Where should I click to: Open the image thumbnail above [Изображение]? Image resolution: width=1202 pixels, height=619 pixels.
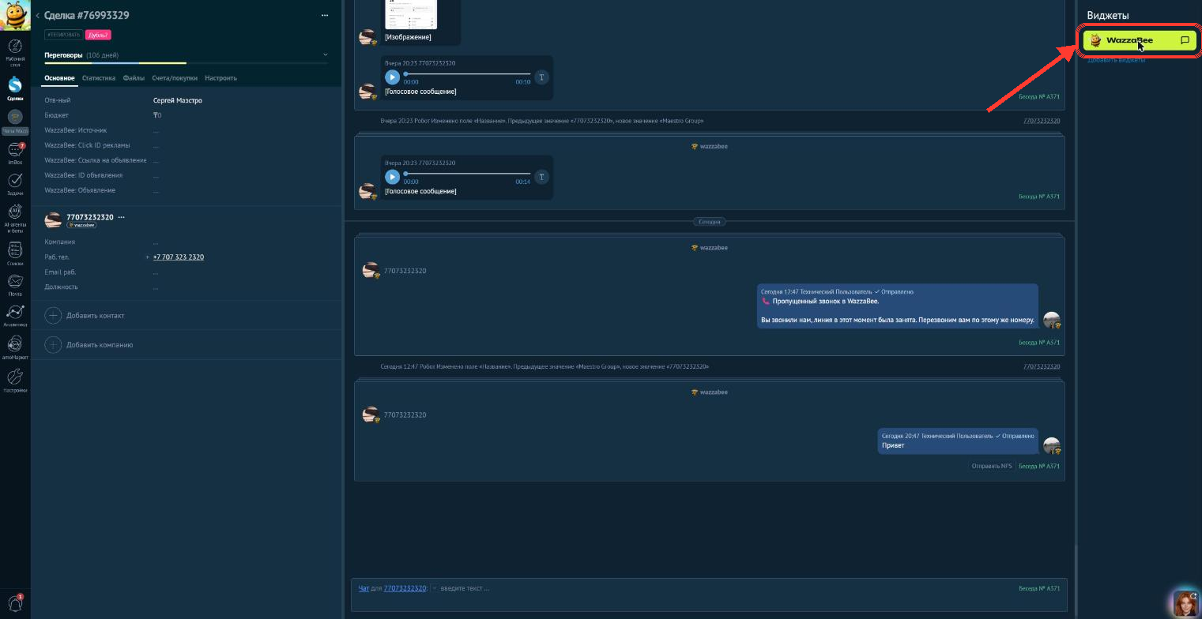tap(411, 15)
